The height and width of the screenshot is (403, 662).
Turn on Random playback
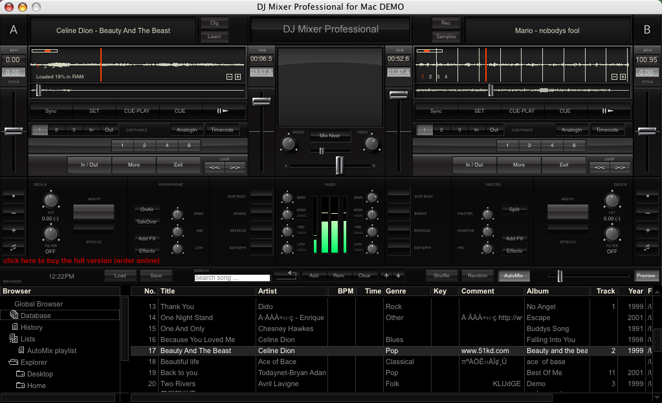point(478,275)
